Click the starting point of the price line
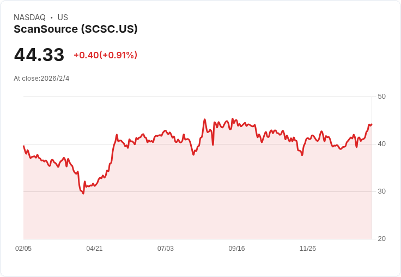This screenshot has height=277, width=401. coord(23,146)
